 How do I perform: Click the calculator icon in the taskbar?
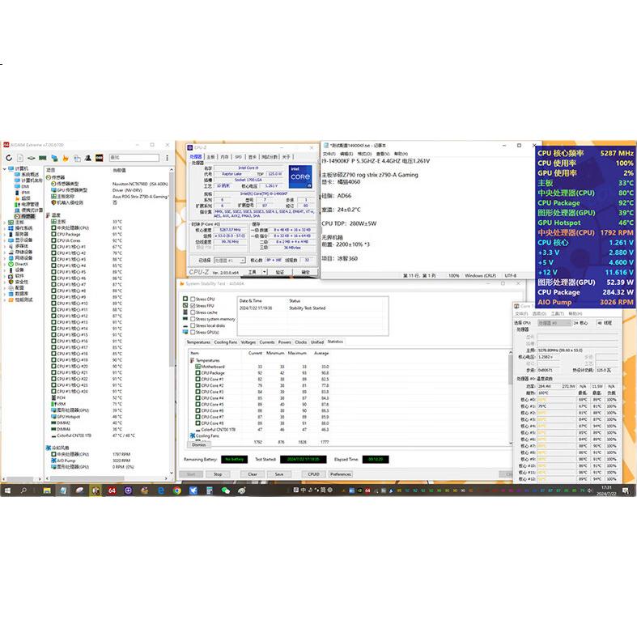pyautogui.click(x=210, y=490)
